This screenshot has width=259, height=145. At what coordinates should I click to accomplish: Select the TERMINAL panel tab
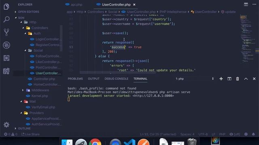tap(140, 79)
